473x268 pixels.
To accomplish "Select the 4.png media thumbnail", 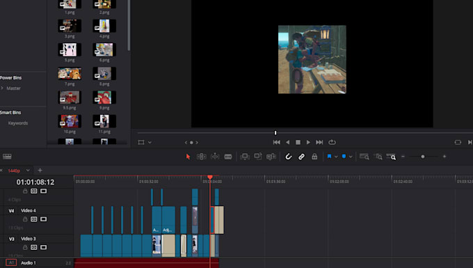I will pos(104,26).
